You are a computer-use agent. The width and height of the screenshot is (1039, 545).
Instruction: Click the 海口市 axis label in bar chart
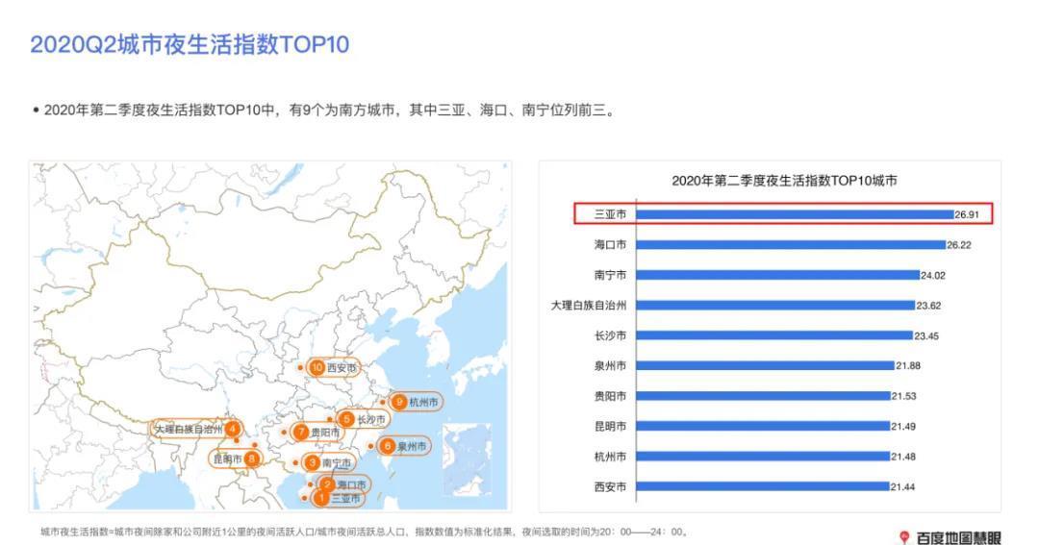(x=610, y=244)
